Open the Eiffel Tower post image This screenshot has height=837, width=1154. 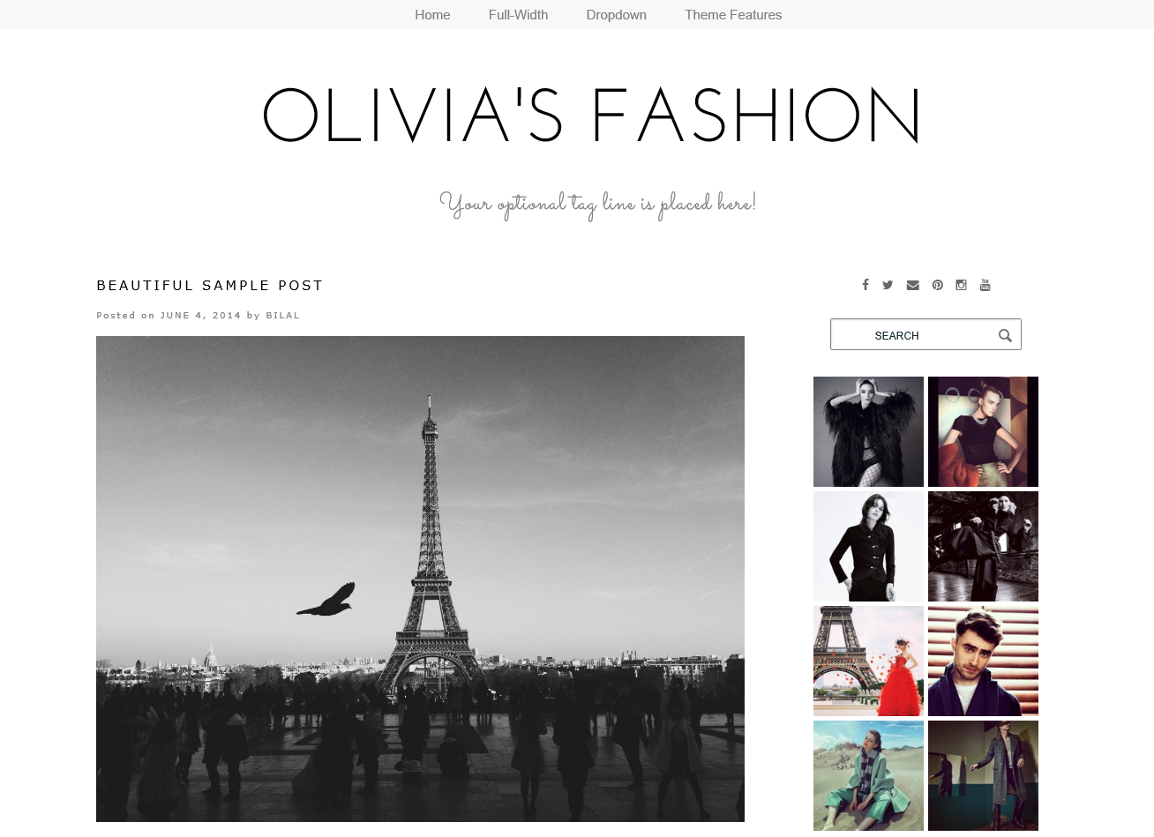point(420,579)
